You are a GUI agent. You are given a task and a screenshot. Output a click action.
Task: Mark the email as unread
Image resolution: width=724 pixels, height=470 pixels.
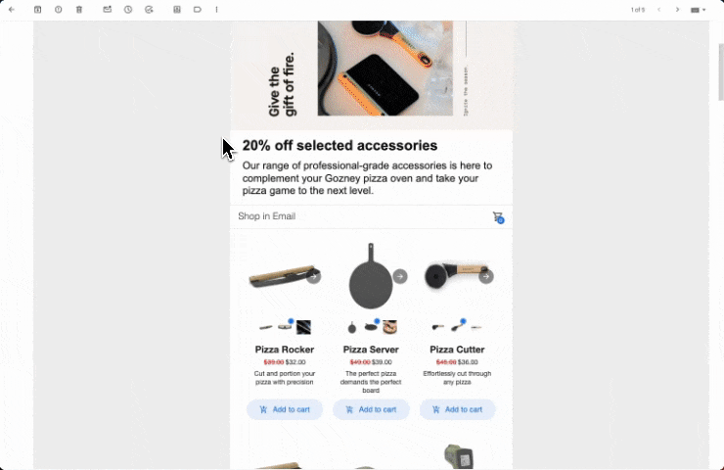point(107,9)
